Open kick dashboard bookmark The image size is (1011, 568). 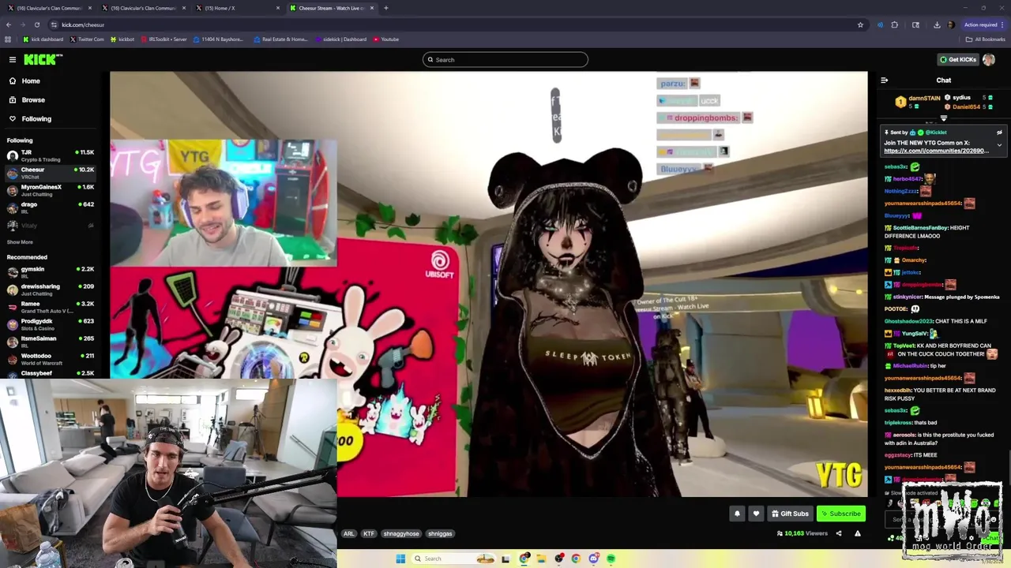43,39
